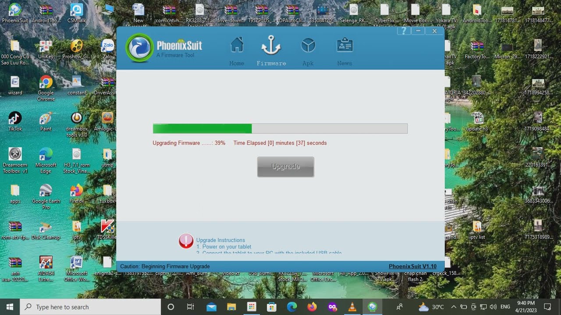Viewport: 561px width, 315px height.
Task: Open Task View on the taskbar
Action: (x=191, y=307)
